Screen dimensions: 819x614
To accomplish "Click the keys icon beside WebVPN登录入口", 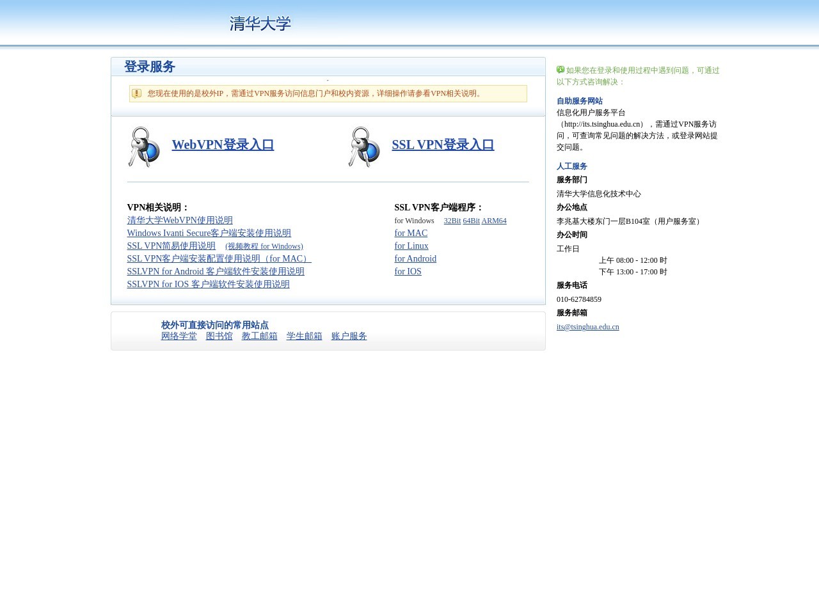I will pyautogui.click(x=144, y=147).
